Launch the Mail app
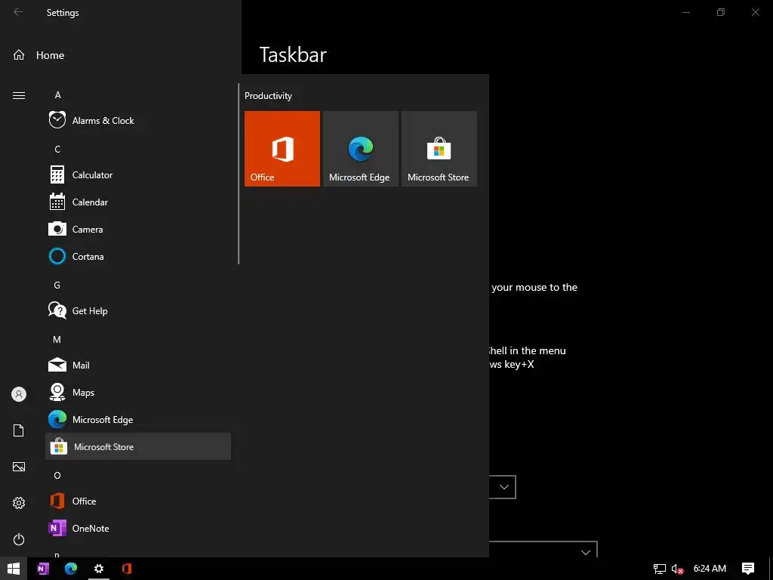The height and width of the screenshot is (580, 773). point(138,365)
